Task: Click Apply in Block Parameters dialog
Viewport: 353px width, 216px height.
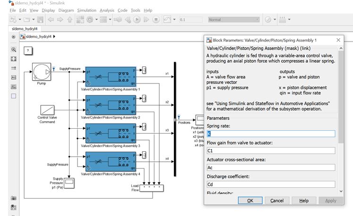Action: 331,200
